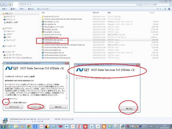Select Computer in the navigation pane
Image resolution: width=172 pixels, height=129 pixels.
click(9, 52)
